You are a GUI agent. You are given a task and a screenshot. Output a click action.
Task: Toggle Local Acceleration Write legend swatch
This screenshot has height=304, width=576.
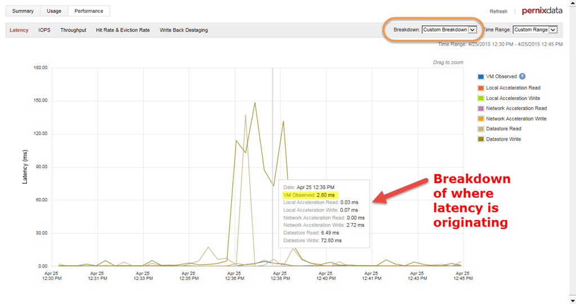click(480, 98)
